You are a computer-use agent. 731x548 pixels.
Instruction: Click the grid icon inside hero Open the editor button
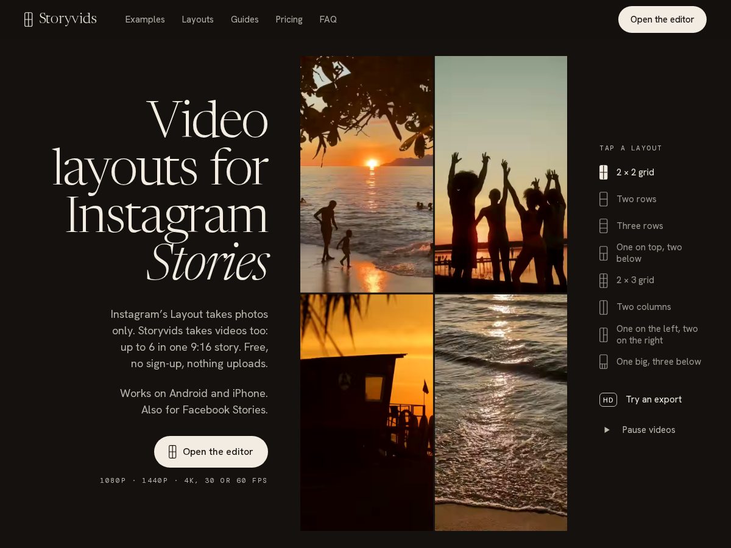tap(172, 452)
